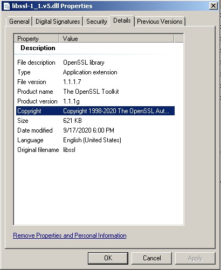Click the Value column header
Image resolution: width=221 pixels, height=270 pixels.
point(116,39)
